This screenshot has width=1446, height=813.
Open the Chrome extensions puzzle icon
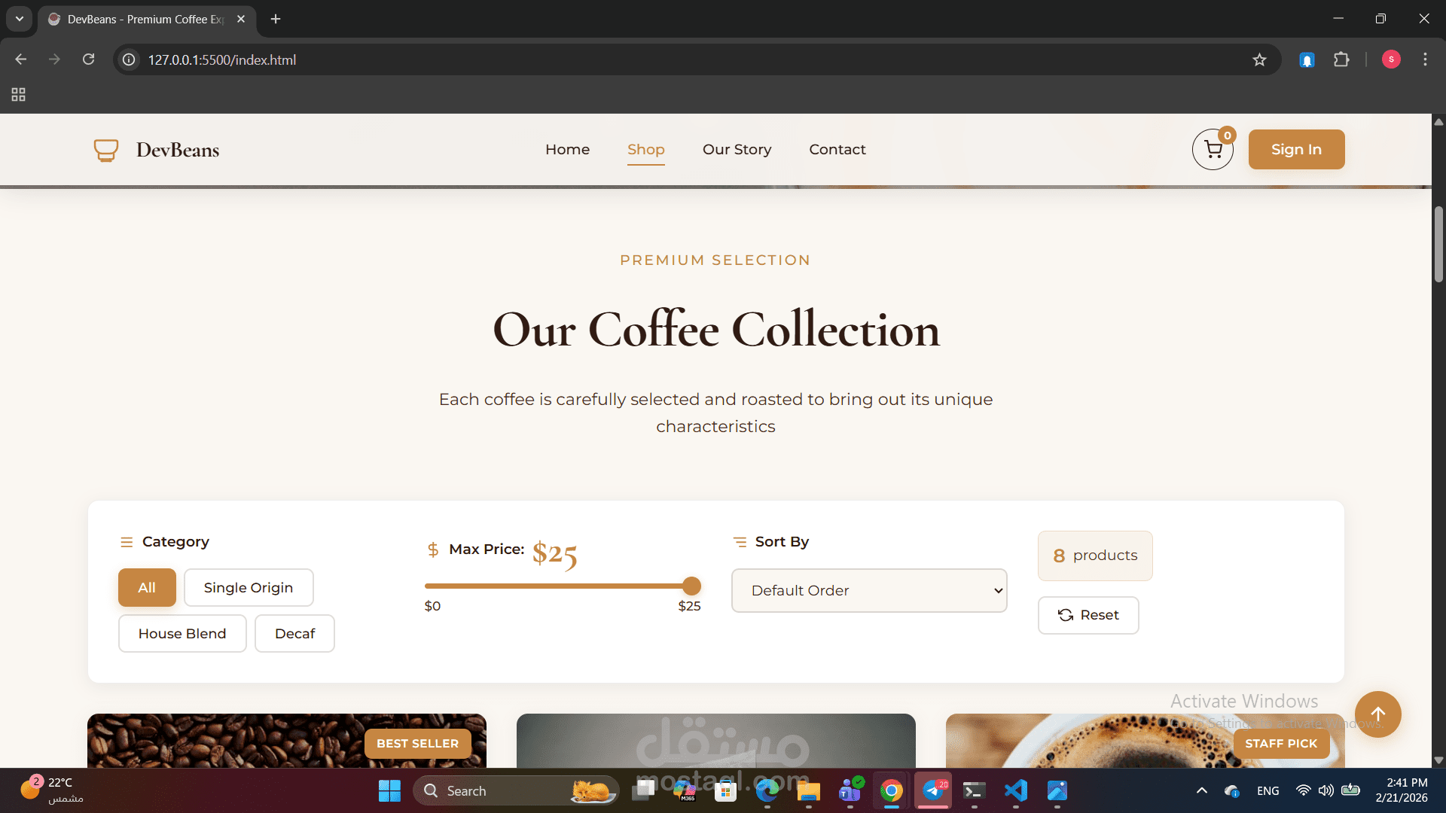(x=1341, y=59)
